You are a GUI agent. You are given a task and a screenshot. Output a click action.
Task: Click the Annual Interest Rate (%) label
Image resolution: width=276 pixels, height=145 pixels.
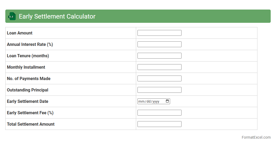[30, 44]
